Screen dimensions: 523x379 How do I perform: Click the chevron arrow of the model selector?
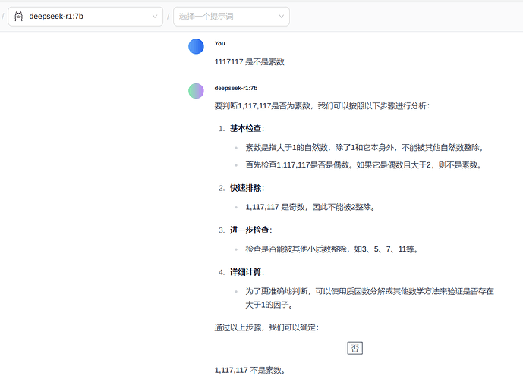click(x=155, y=17)
